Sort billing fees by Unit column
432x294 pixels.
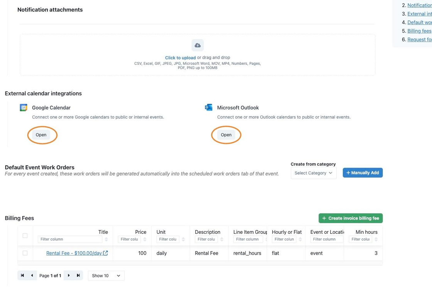(x=183, y=239)
